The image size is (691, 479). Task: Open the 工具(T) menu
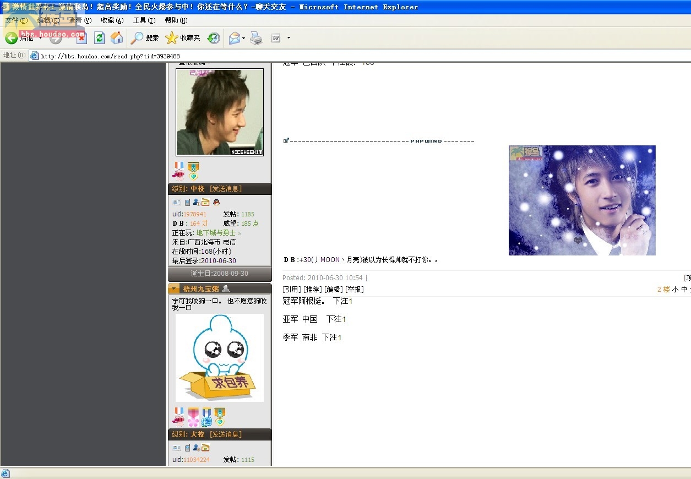point(144,20)
